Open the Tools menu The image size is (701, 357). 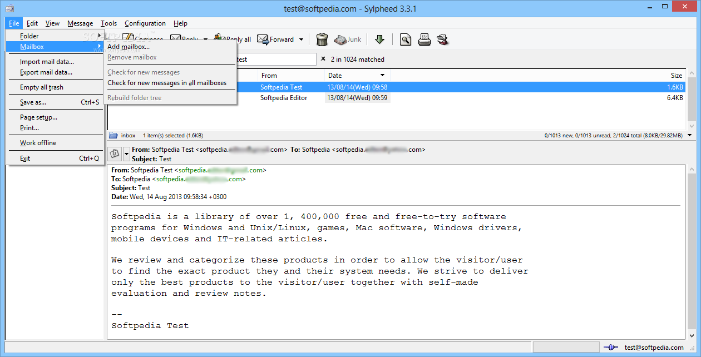(x=109, y=23)
